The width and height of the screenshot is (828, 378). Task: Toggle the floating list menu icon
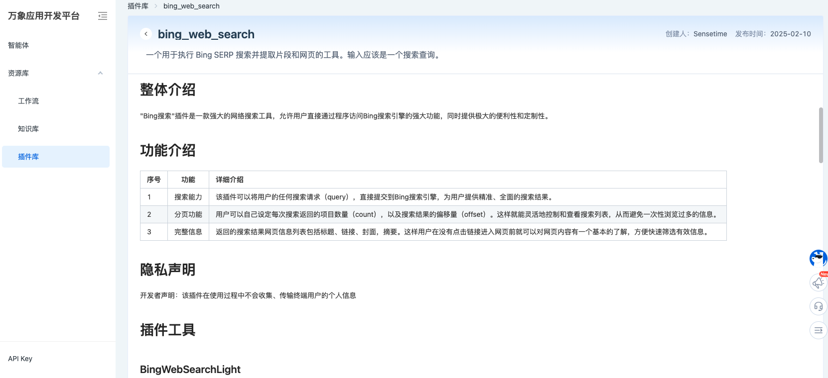pyautogui.click(x=818, y=330)
